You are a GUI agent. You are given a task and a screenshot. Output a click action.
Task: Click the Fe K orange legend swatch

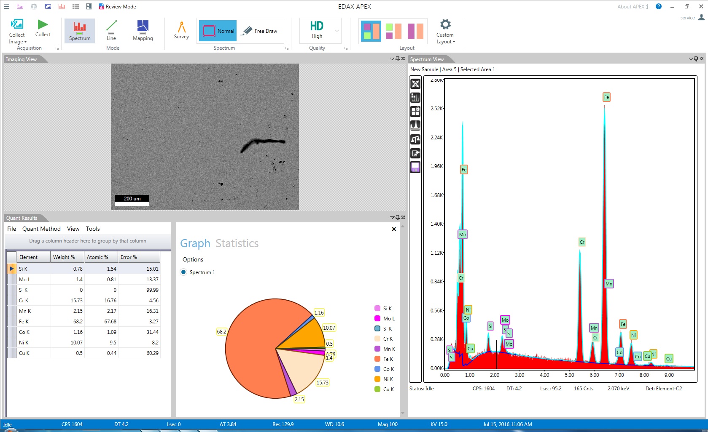click(377, 359)
